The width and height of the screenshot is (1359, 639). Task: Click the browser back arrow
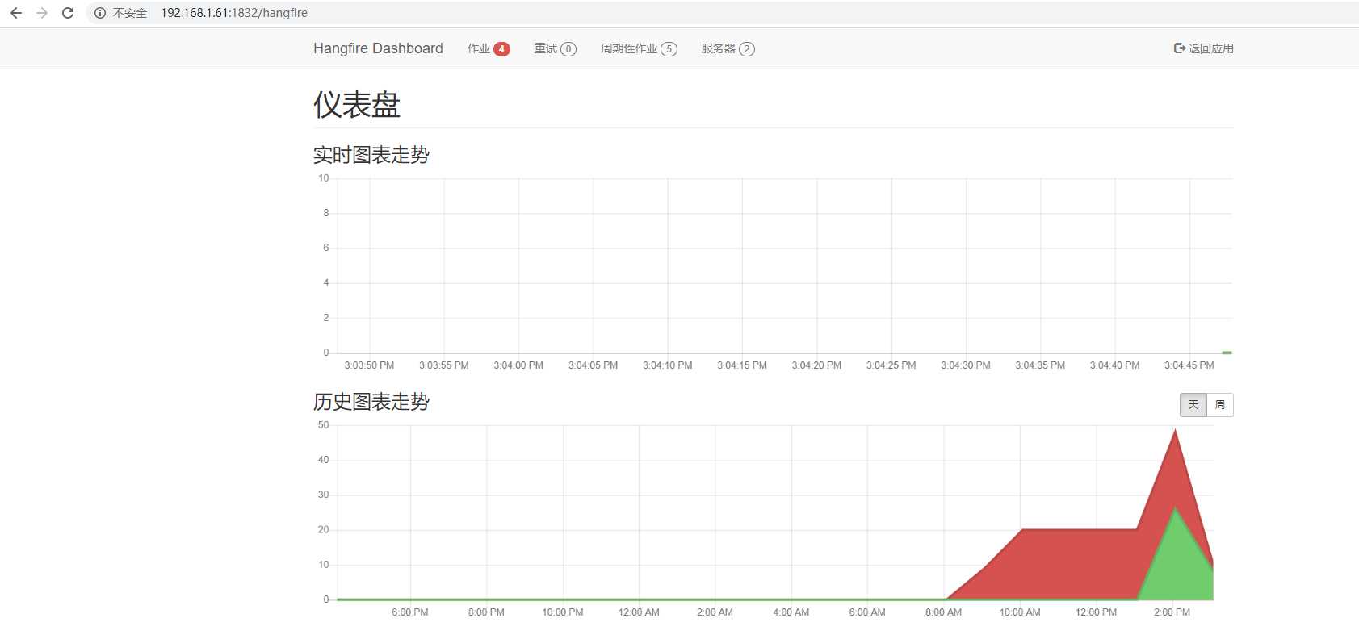[16, 13]
